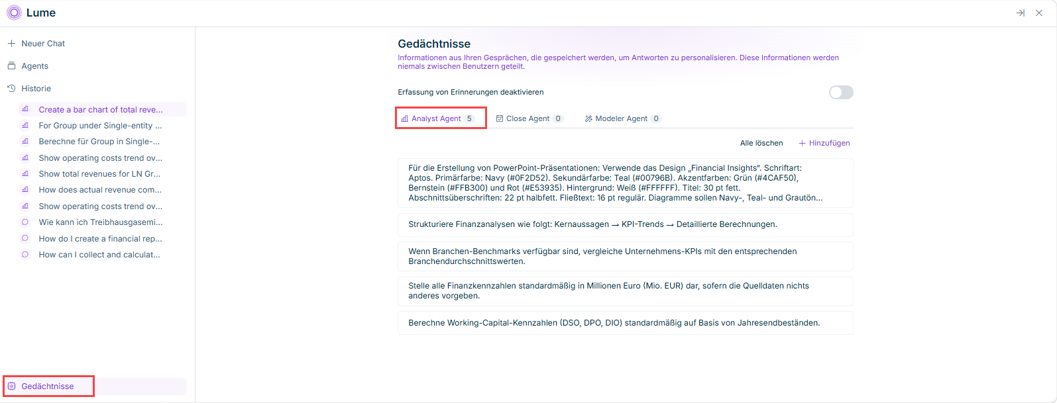The image size is (1057, 403).
Task: Click bubble icon beside 'How do I create' chat
Action: pyautogui.click(x=25, y=238)
